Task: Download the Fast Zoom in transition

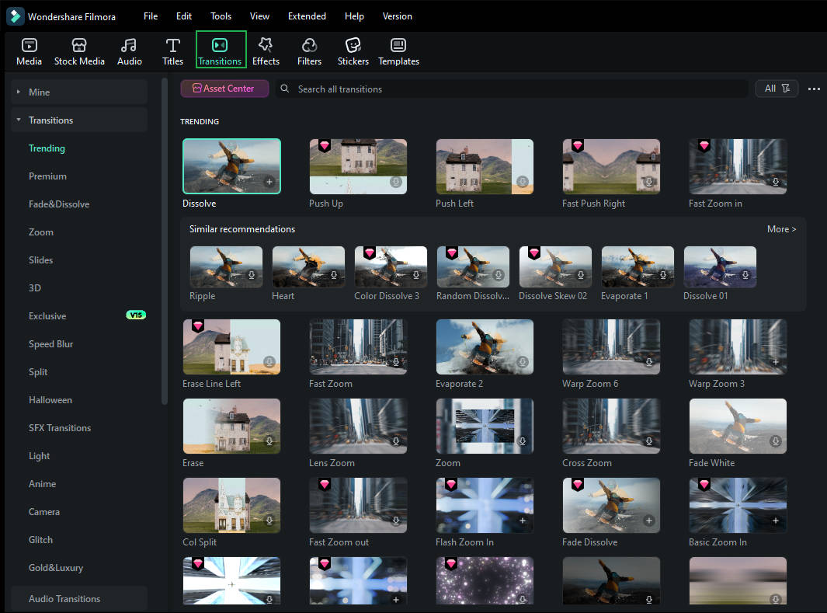Action: (775, 182)
